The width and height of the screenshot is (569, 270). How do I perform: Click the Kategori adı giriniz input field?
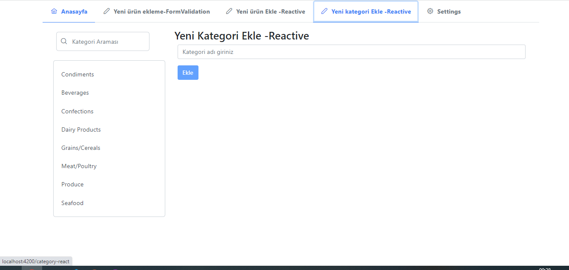click(x=351, y=51)
